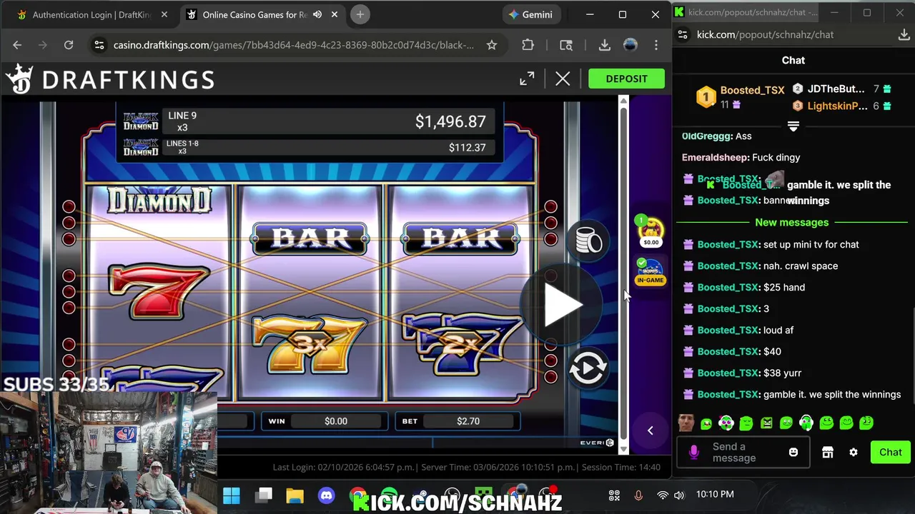Reload the casino page
The image size is (915, 514).
pyautogui.click(x=69, y=45)
